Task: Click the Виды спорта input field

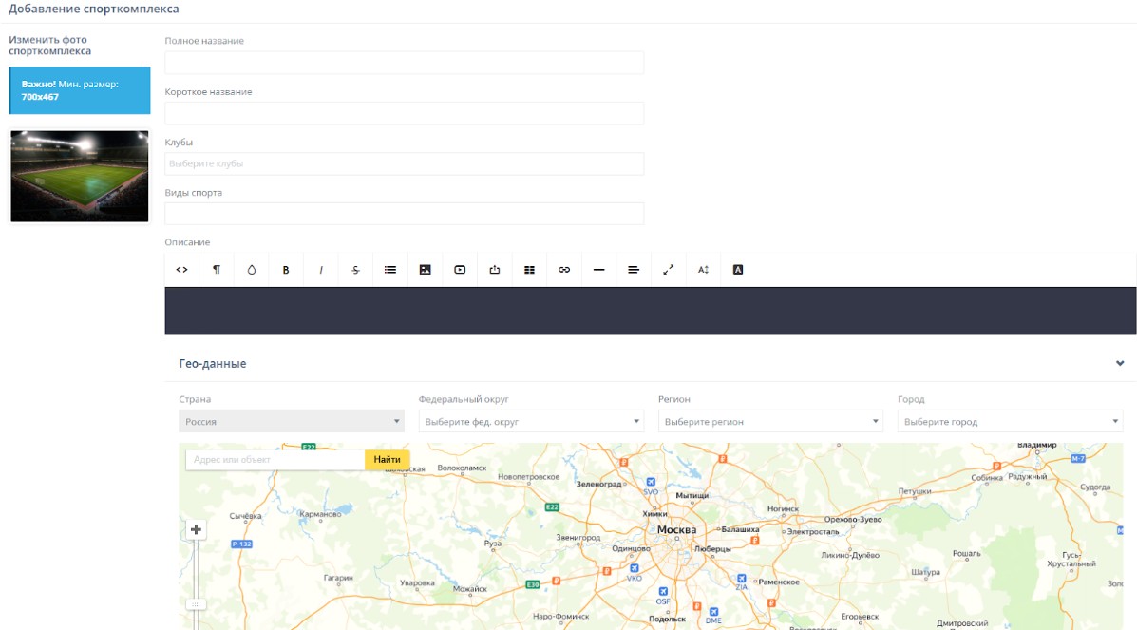Action: pyautogui.click(x=404, y=214)
